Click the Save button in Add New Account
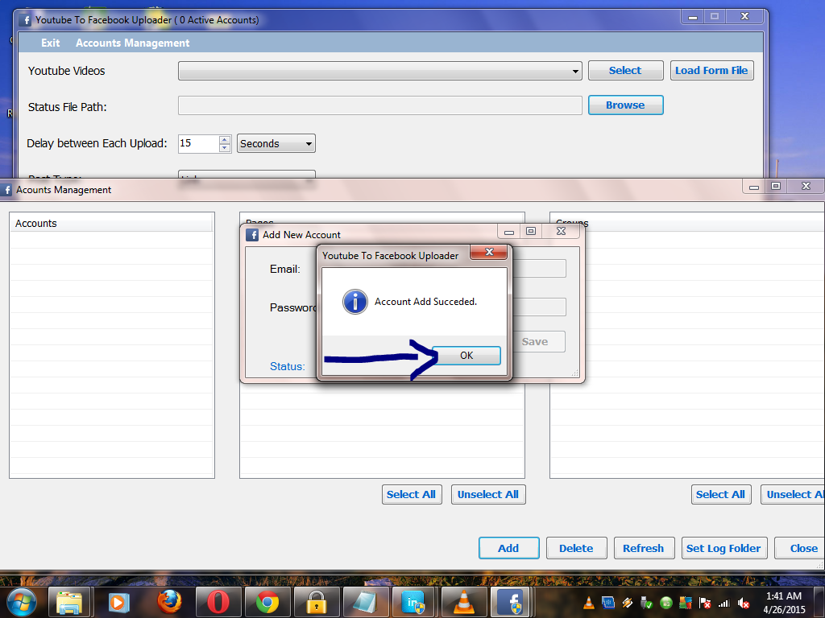This screenshot has width=825, height=618. coord(535,341)
